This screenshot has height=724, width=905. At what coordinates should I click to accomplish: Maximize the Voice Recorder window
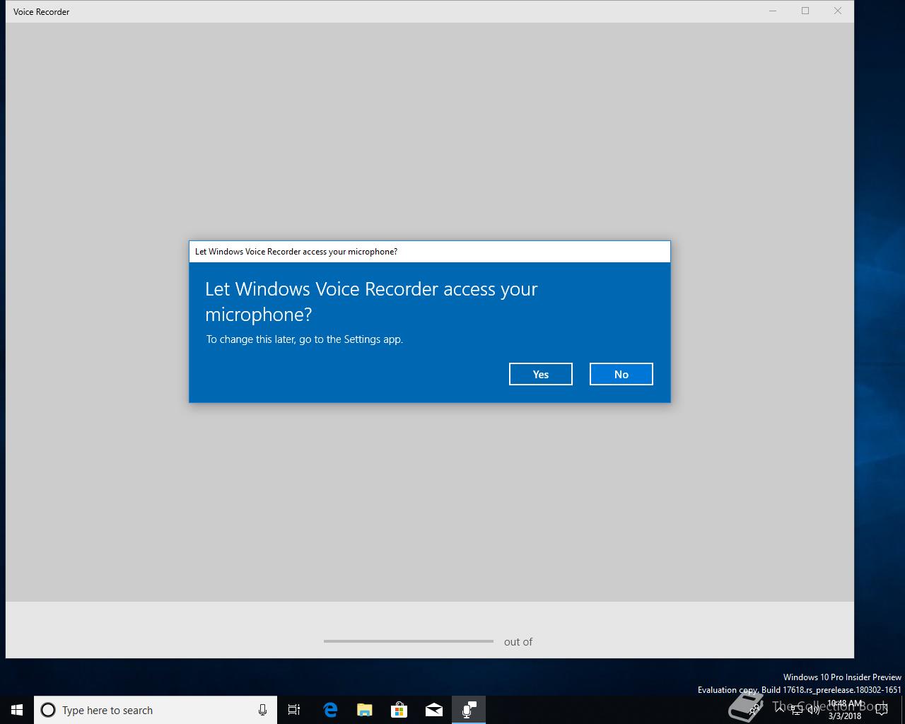click(x=805, y=11)
